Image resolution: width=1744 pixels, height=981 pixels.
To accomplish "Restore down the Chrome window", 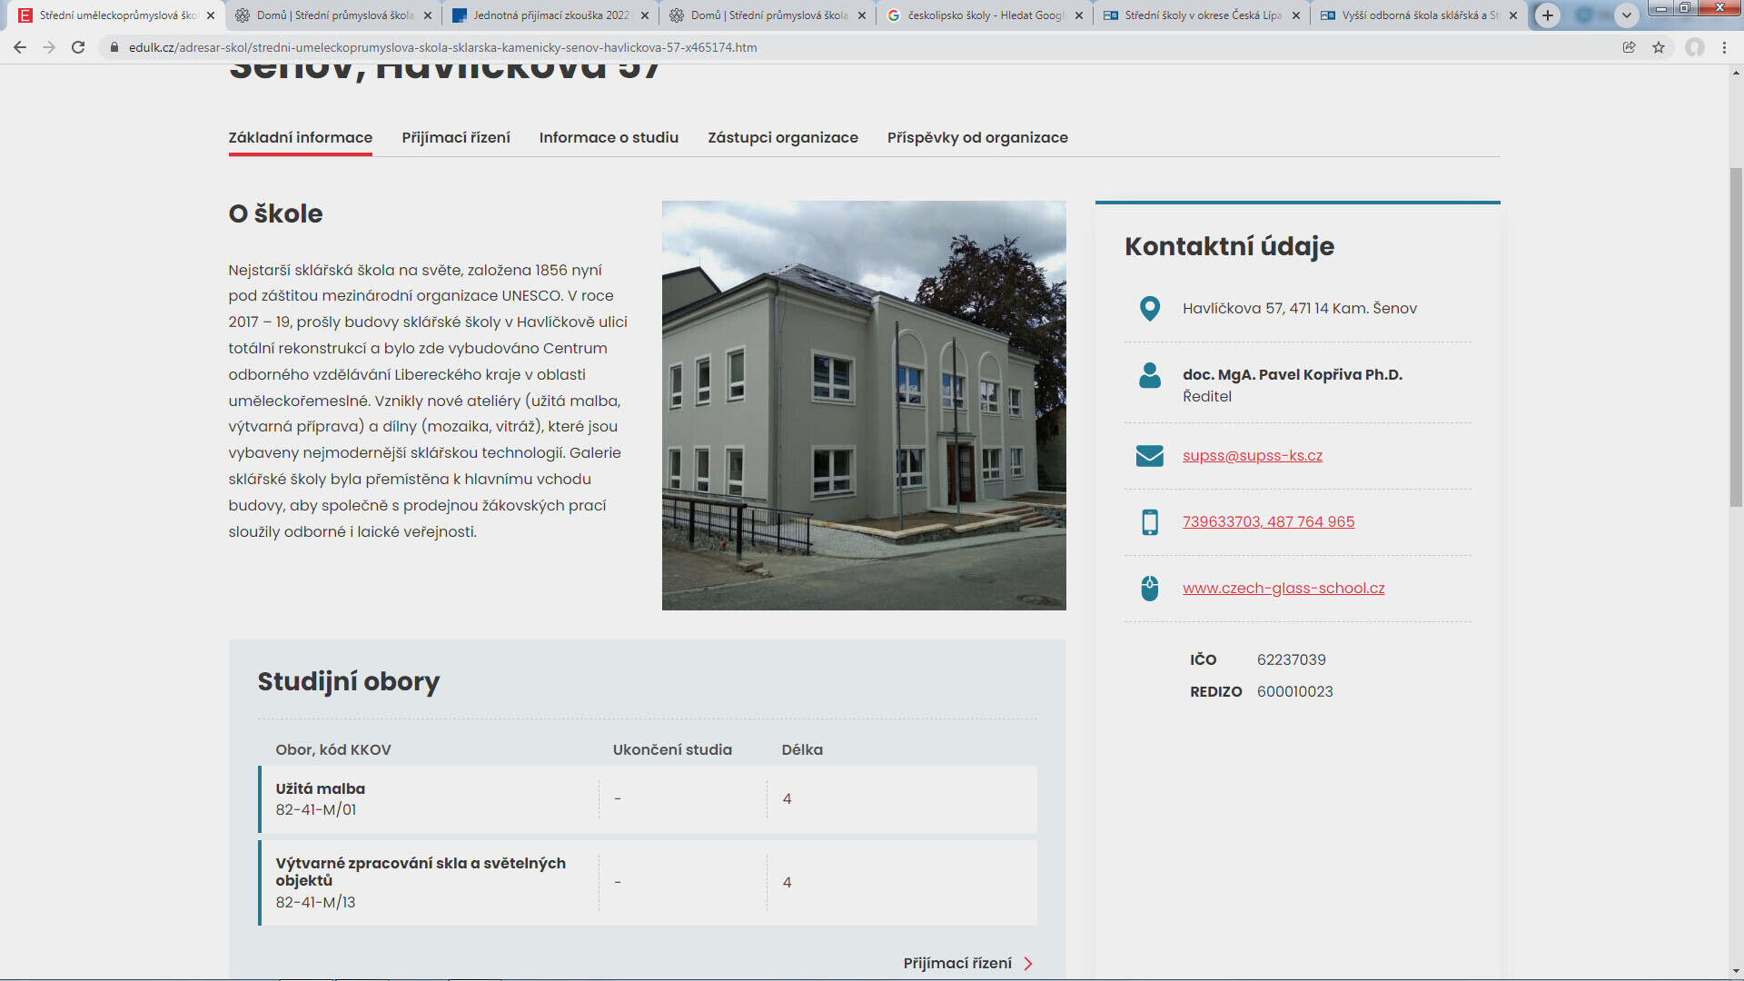I will pyautogui.click(x=1685, y=8).
